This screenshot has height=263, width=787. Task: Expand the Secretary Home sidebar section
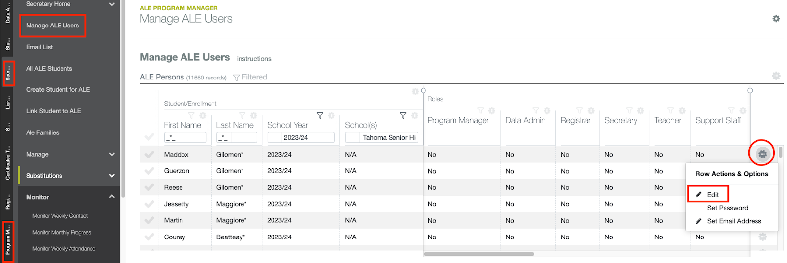[x=112, y=4]
